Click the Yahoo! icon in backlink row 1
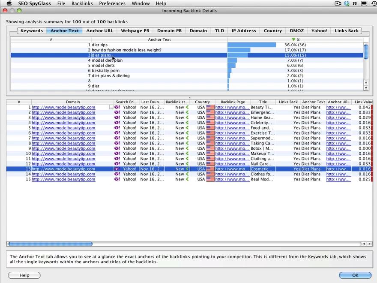Screen dimensions: 377x283 (x=117, y=107)
